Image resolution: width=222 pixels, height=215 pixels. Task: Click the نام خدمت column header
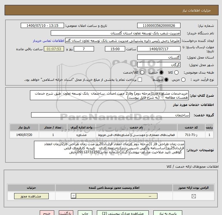(x=136, y=127)
